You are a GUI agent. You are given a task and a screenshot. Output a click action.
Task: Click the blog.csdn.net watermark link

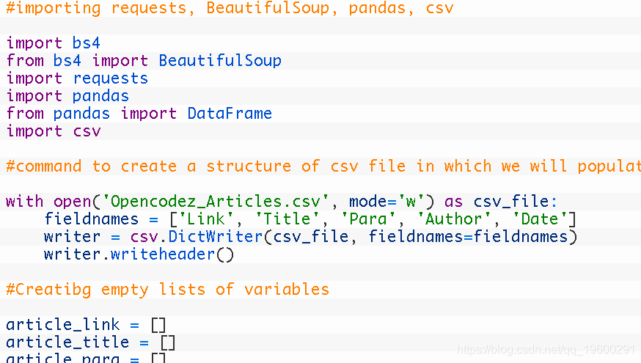coord(546,350)
